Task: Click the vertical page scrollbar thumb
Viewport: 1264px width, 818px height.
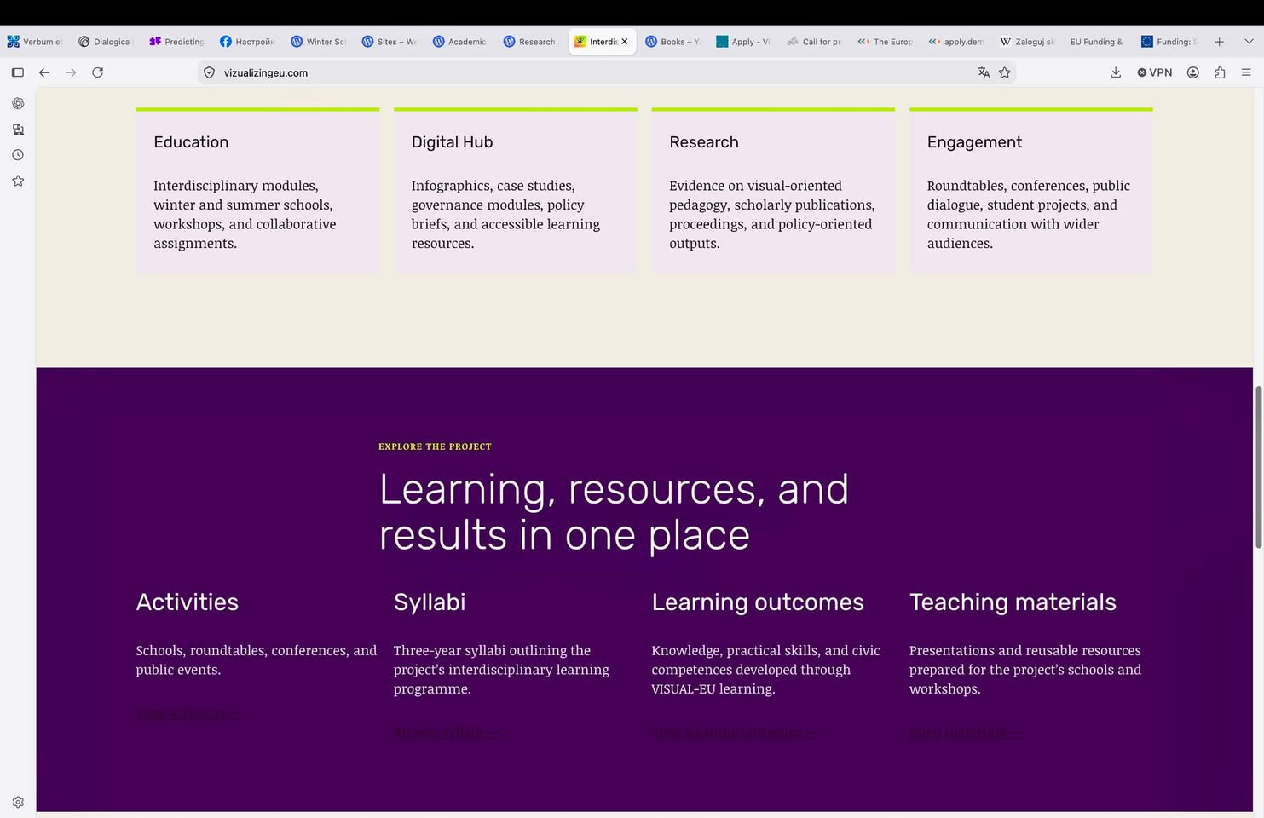Action: (1258, 467)
